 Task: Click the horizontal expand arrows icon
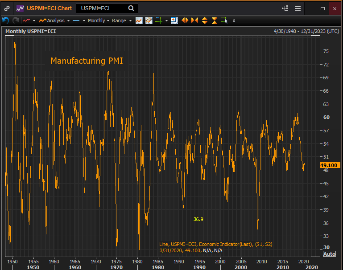point(185,20)
